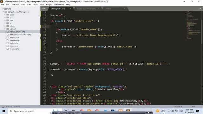Expand the class folder
The width and height of the screenshot is (203, 114).
tap(5, 15)
